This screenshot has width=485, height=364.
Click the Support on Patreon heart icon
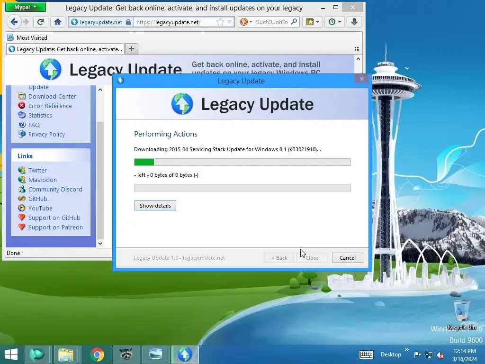(22, 227)
